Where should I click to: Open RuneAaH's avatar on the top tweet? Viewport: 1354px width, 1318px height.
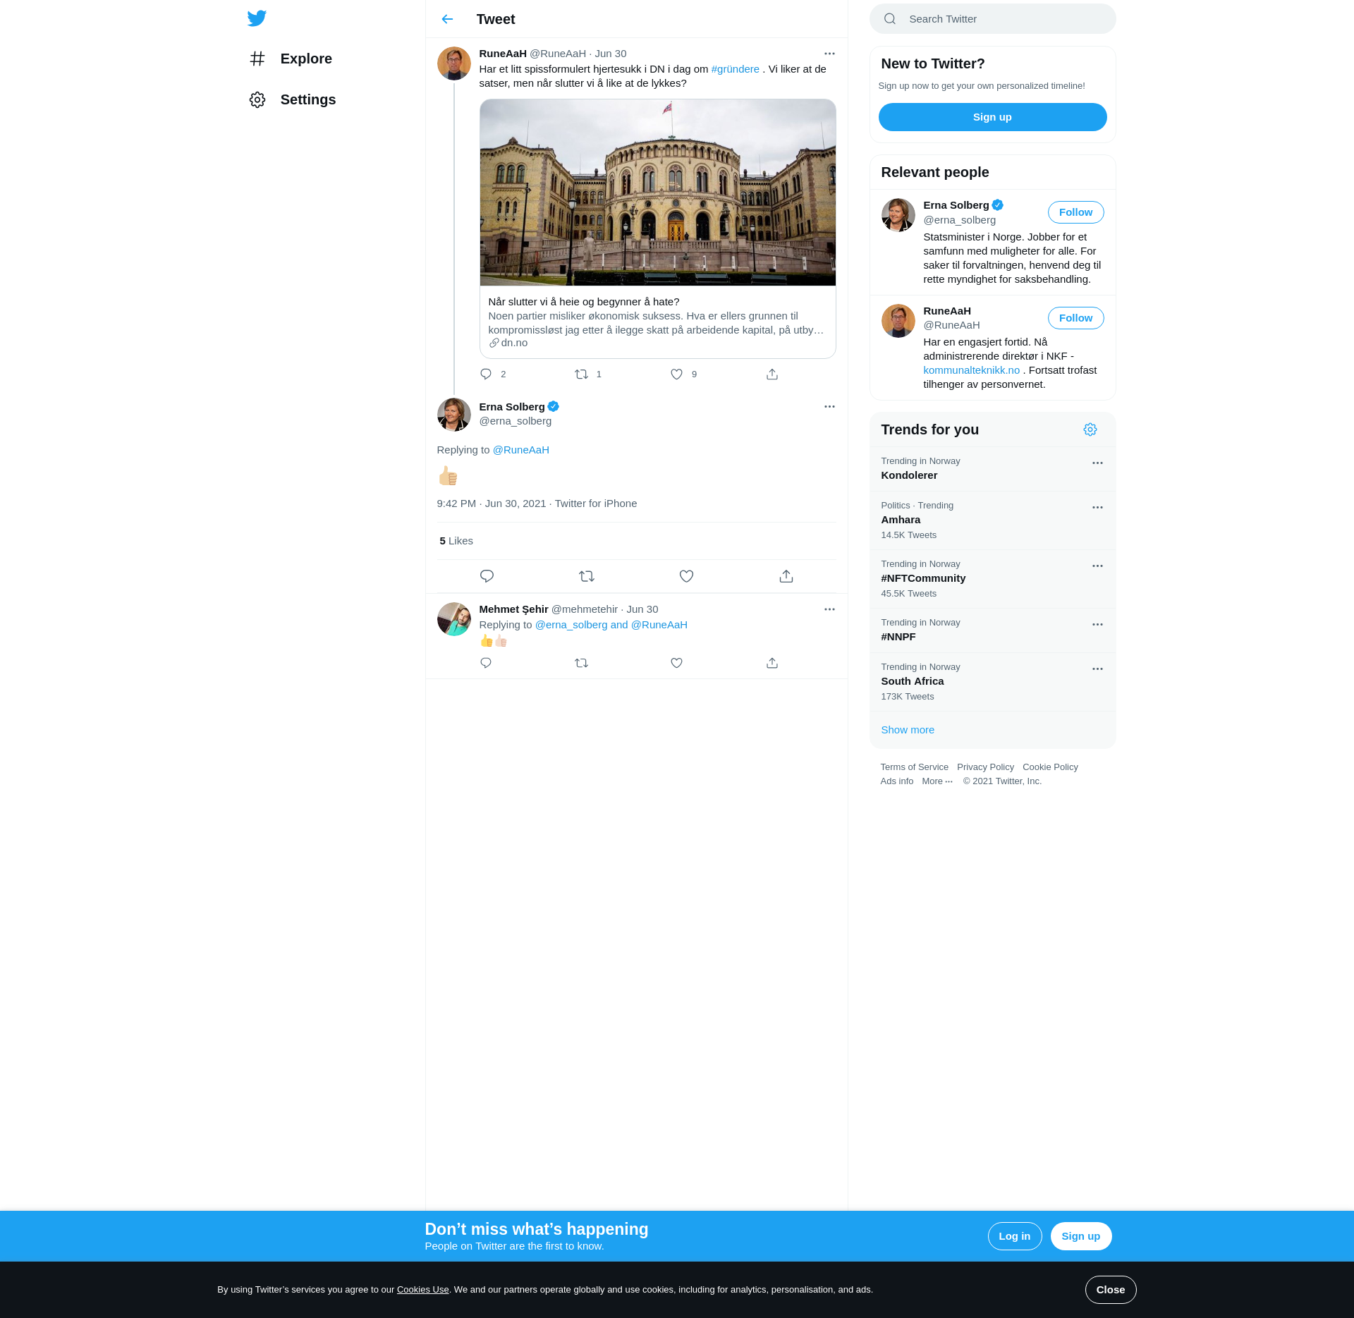coord(454,63)
